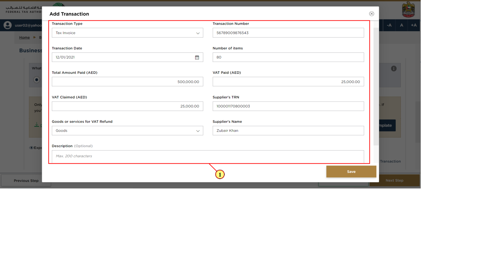The width and height of the screenshot is (479, 271).
Task: Click the Number of items field
Action: 288,57
